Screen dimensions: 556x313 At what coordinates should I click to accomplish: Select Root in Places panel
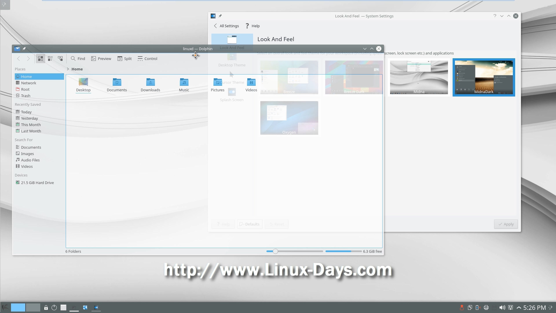tap(39, 89)
